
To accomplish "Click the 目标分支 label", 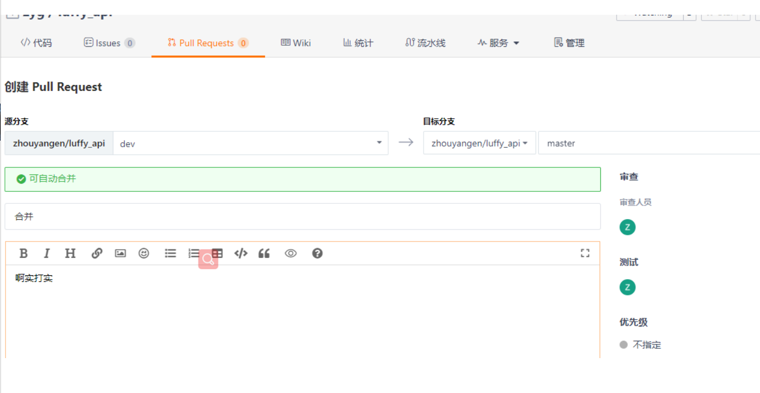I will click(439, 122).
